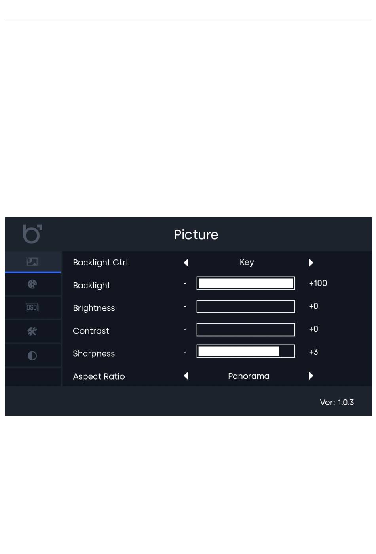This screenshot has height=554, width=376.
Task: Open the tools setup icon
Action: point(32,332)
